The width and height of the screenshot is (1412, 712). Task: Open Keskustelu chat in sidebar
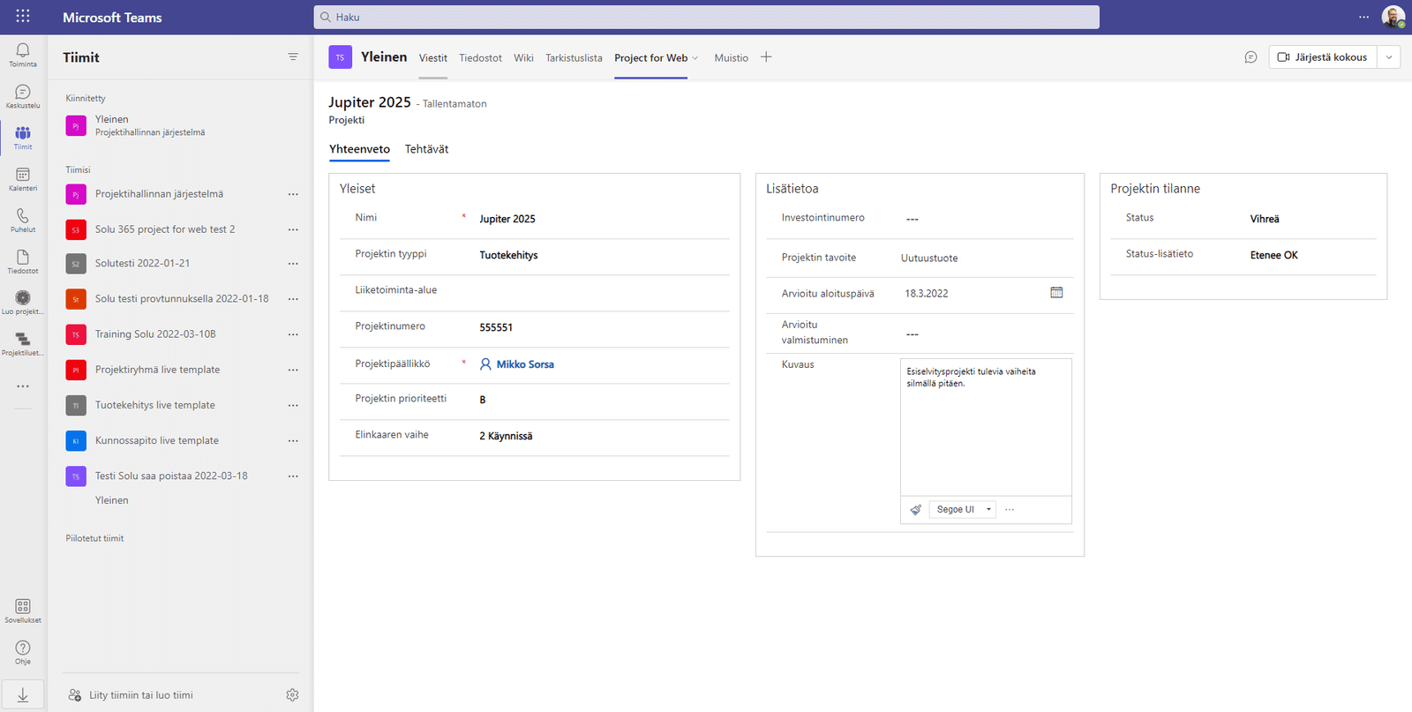tap(23, 96)
